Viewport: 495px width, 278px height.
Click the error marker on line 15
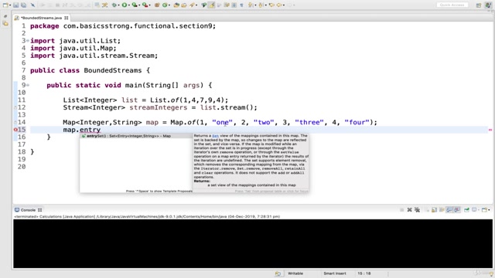click(x=15, y=130)
